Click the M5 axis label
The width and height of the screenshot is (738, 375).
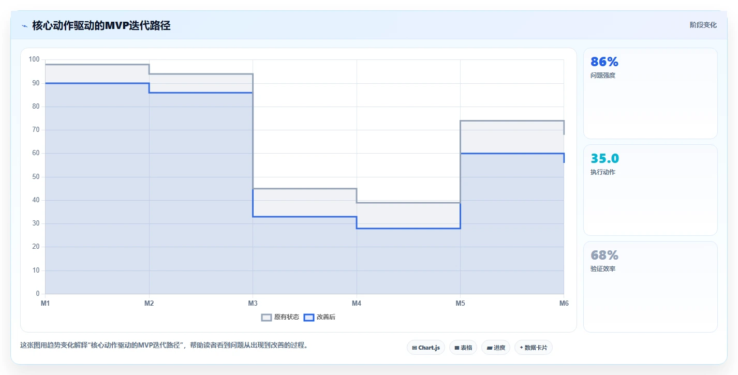pyautogui.click(x=460, y=303)
